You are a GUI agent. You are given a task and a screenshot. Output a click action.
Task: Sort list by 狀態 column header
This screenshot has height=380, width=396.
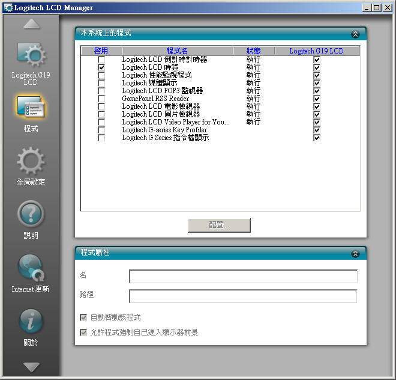point(253,51)
